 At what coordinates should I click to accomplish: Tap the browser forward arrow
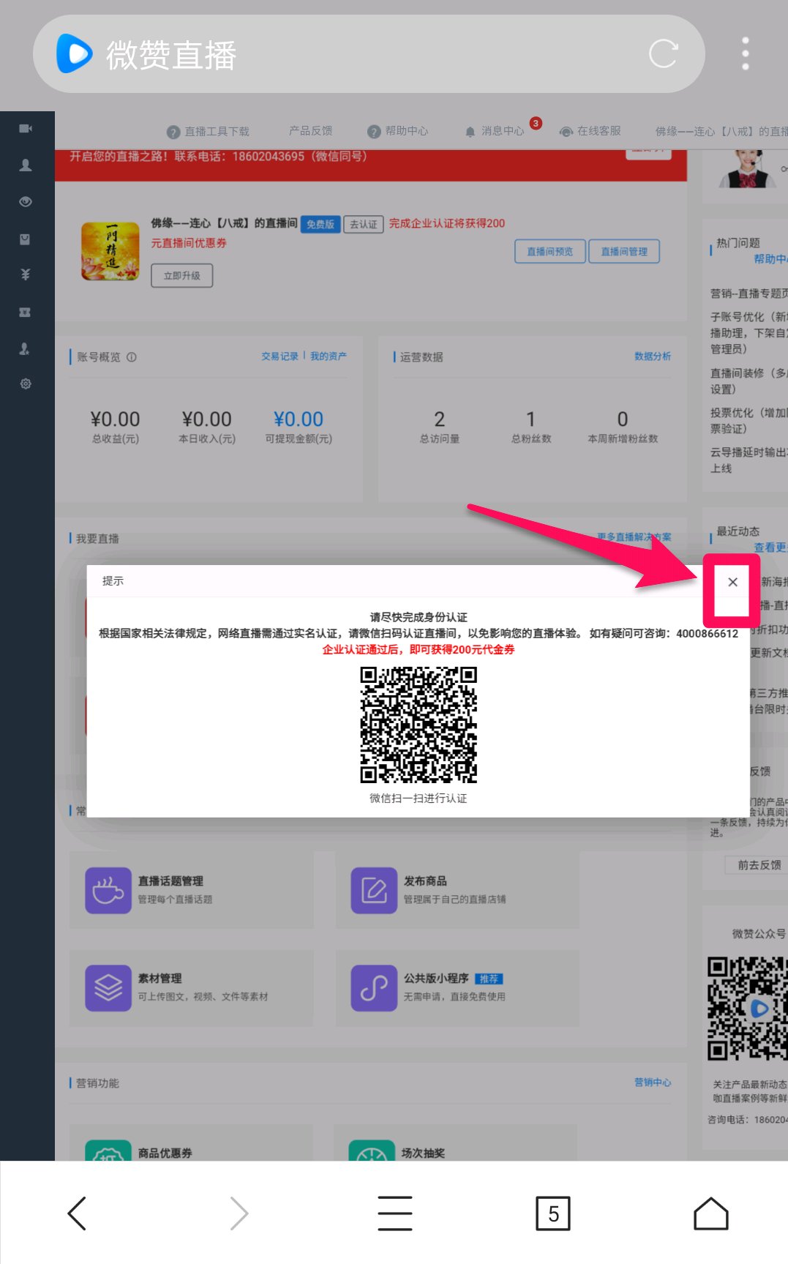239,1213
